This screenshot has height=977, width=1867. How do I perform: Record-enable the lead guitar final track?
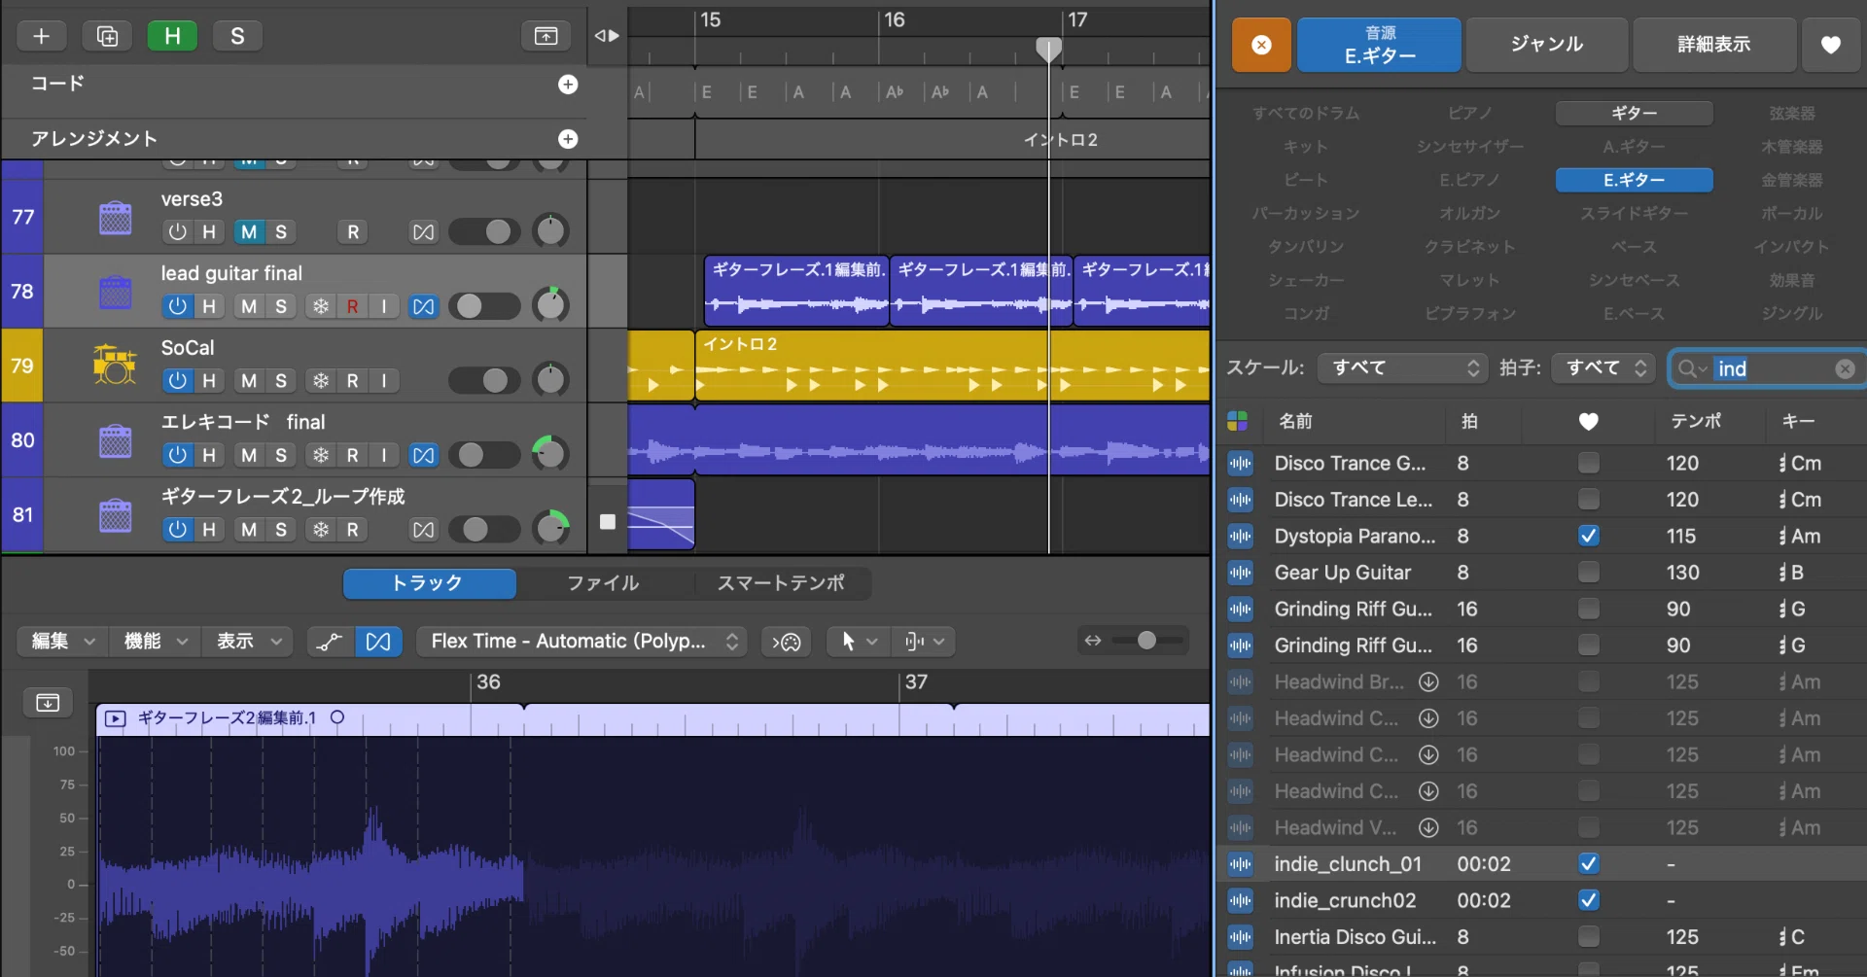[x=352, y=306]
